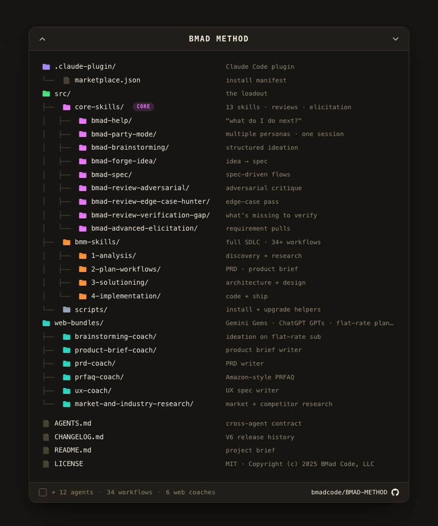
Task: Select the bmm-skills/ folder name
Action: click(x=97, y=242)
